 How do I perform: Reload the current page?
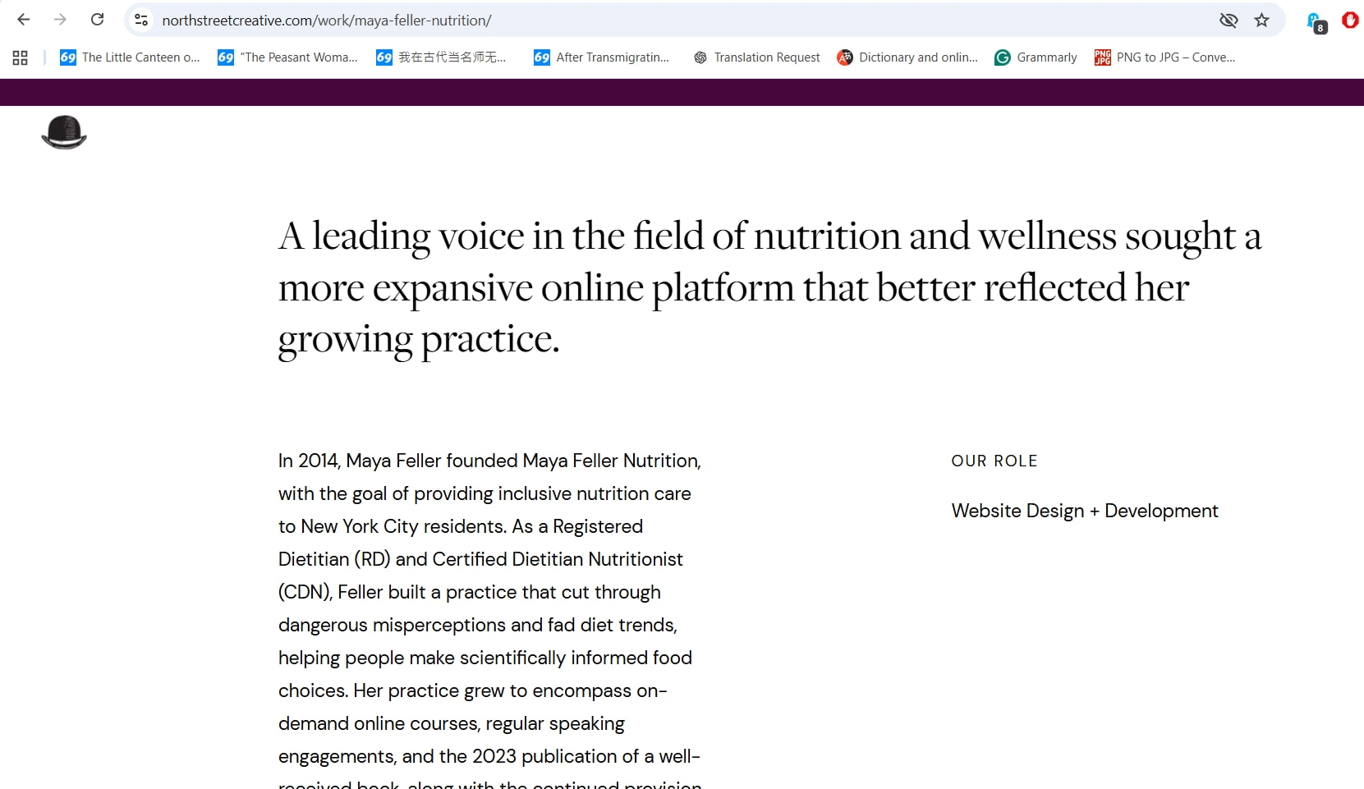click(x=97, y=20)
